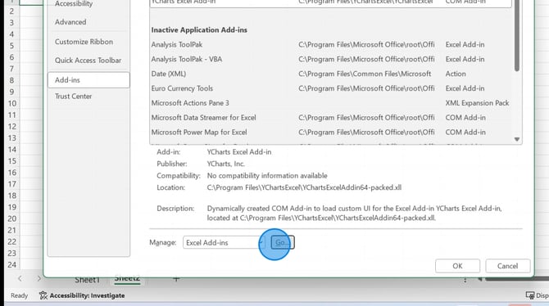Screen dimensions: 549x306
Task: Select row 20 header in worksheet
Action: [x=12, y=218]
